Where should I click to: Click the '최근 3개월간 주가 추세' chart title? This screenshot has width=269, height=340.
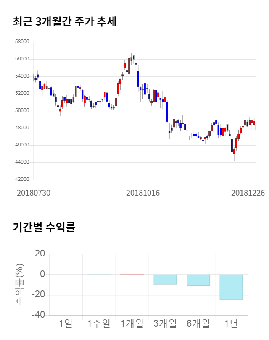click(x=65, y=22)
